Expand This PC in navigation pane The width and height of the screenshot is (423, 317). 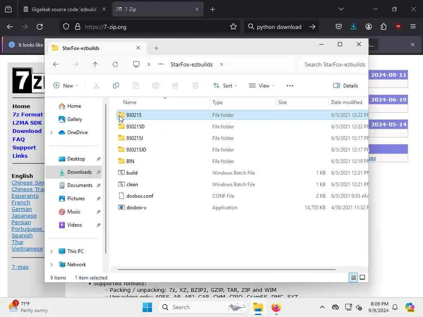tap(52, 251)
